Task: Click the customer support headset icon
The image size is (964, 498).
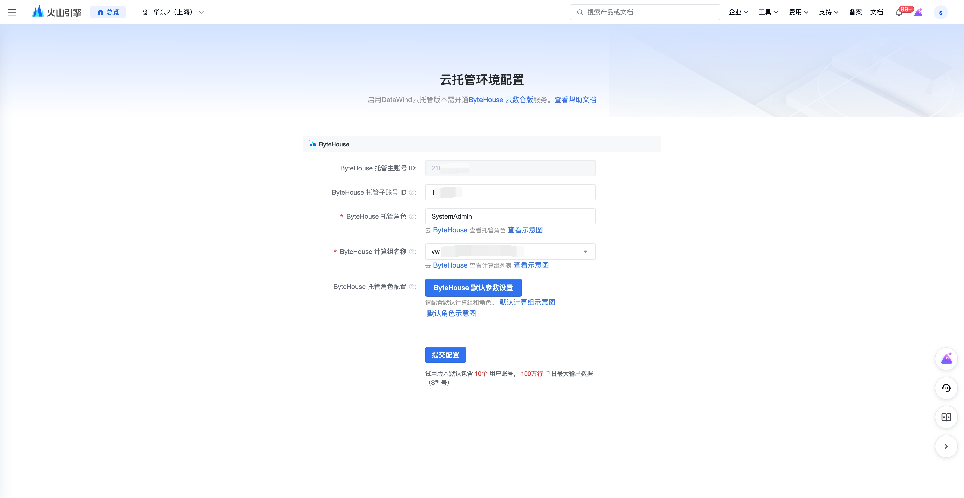Action: pos(946,388)
